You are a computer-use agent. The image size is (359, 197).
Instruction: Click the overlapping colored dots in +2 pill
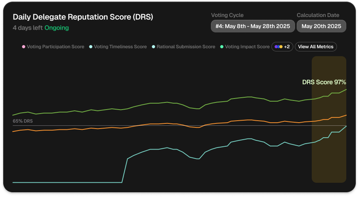pyautogui.click(x=278, y=47)
